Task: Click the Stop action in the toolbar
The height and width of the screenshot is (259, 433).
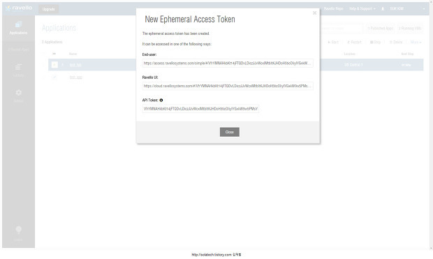Action: 375,43
